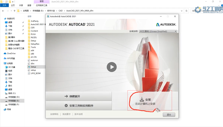Open This PC in navigation pane
This screenshot has height=127, width=223.
[10, 63]
